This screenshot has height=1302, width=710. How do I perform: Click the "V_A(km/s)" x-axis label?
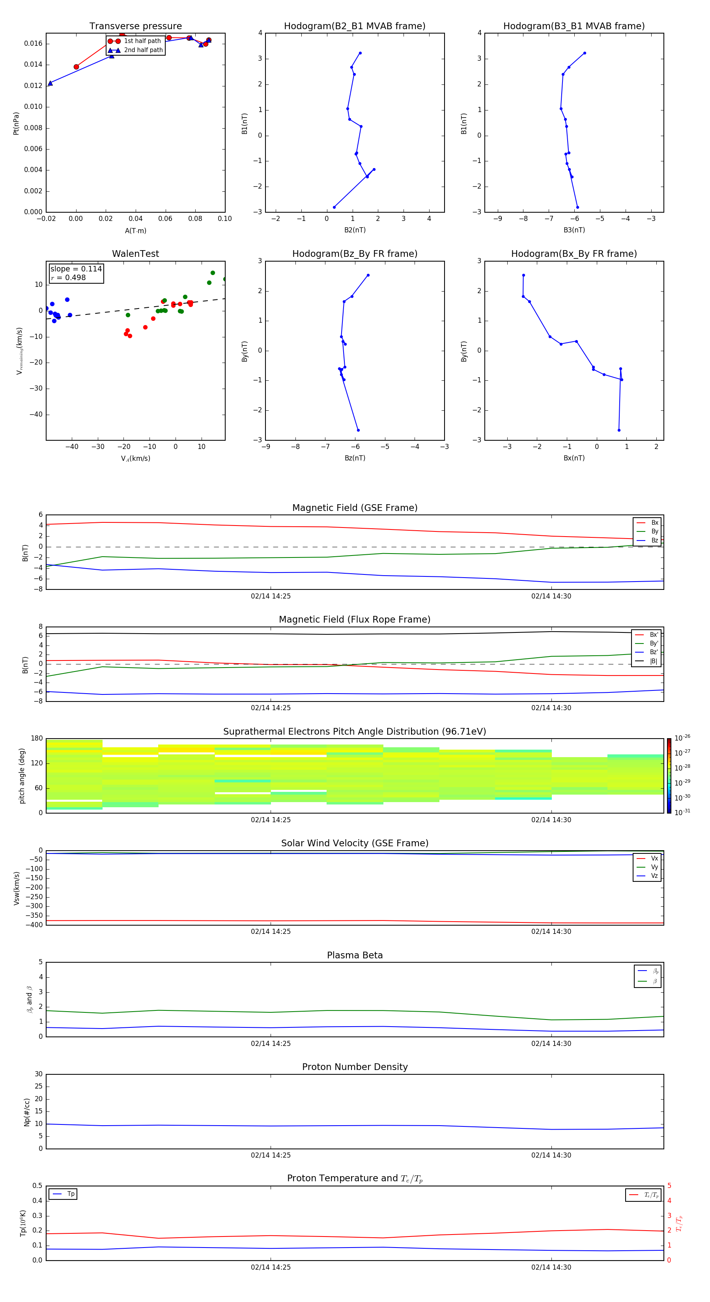[135, 458]
